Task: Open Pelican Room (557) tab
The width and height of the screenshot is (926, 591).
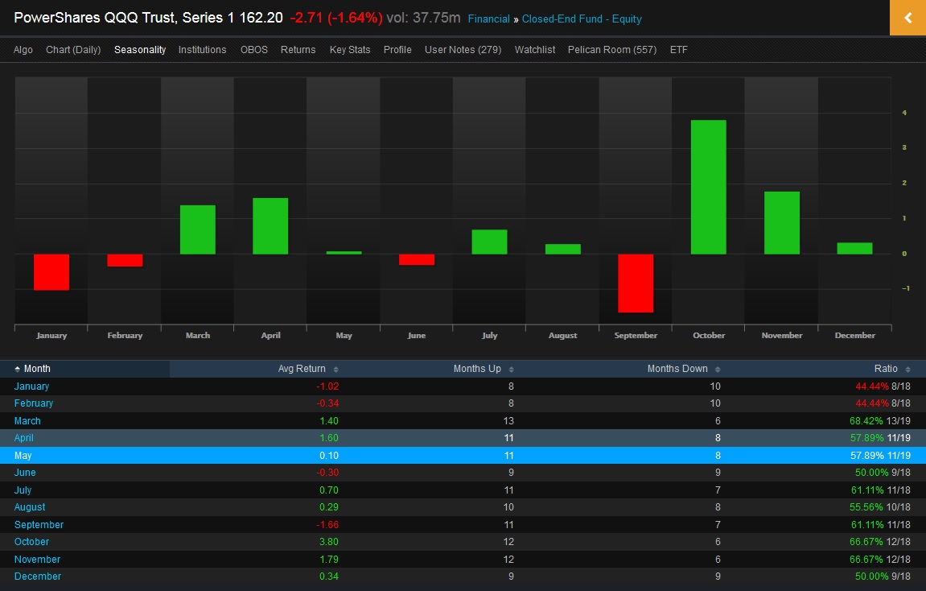Action: pos(611,50)
